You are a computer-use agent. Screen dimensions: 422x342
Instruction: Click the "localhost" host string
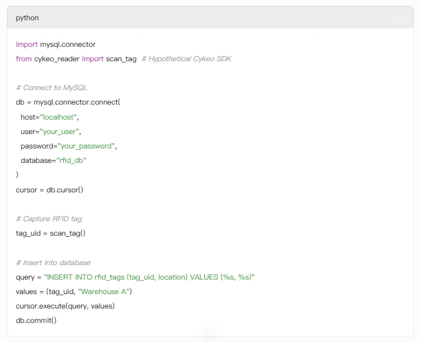pos(58,117)
